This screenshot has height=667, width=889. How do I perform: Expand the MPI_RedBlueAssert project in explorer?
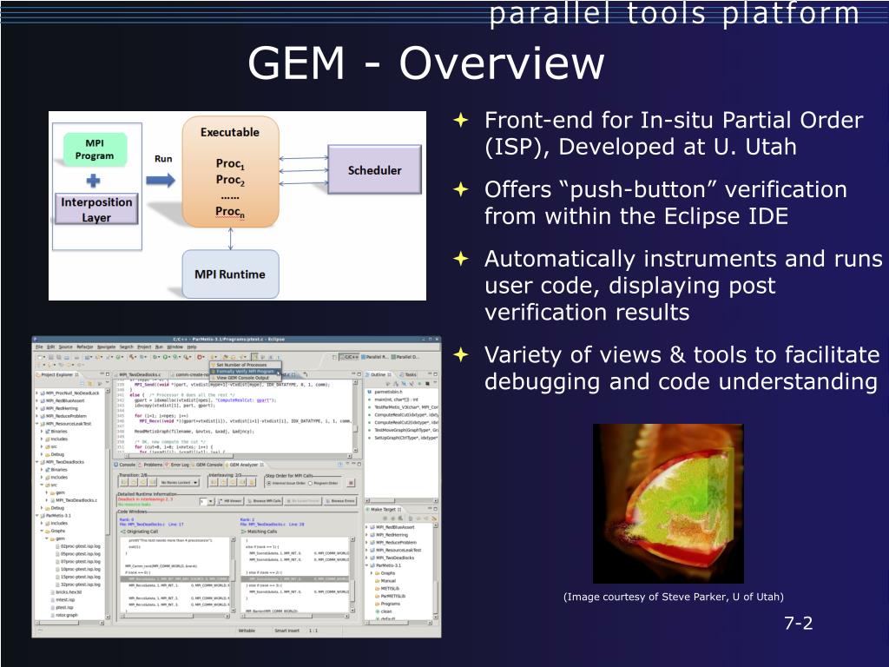click(x=36, y=400)
